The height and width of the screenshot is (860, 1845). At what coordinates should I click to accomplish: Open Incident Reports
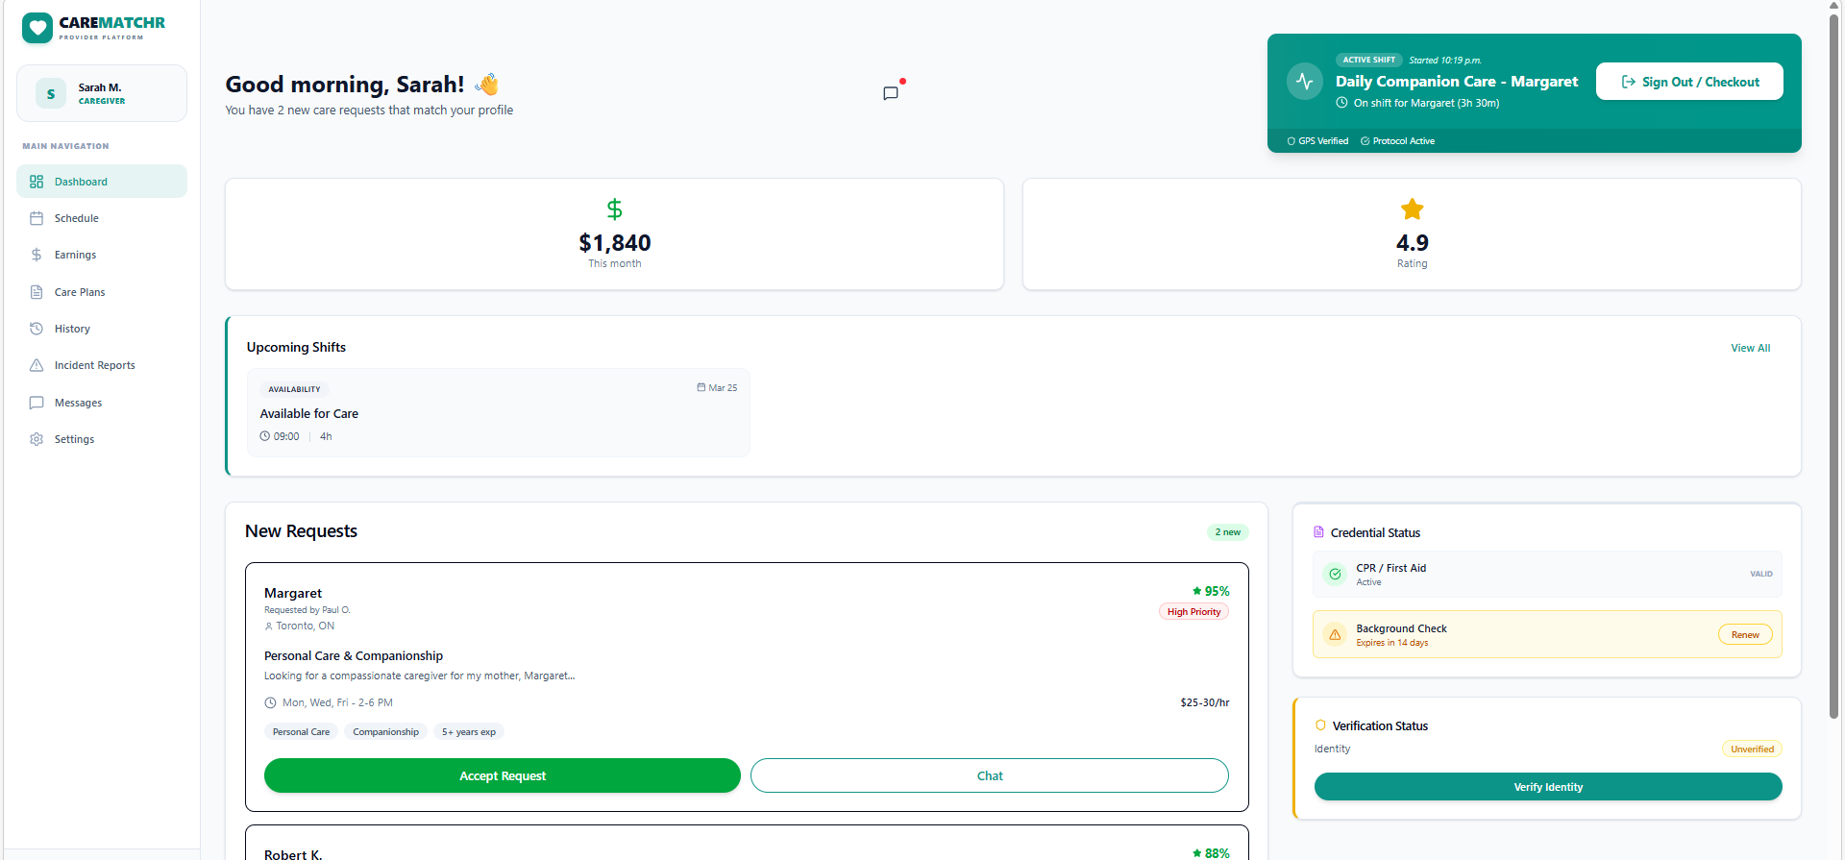click(102, 365)
